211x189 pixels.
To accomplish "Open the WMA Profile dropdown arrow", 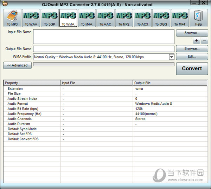I will click(x=172, y=57).
